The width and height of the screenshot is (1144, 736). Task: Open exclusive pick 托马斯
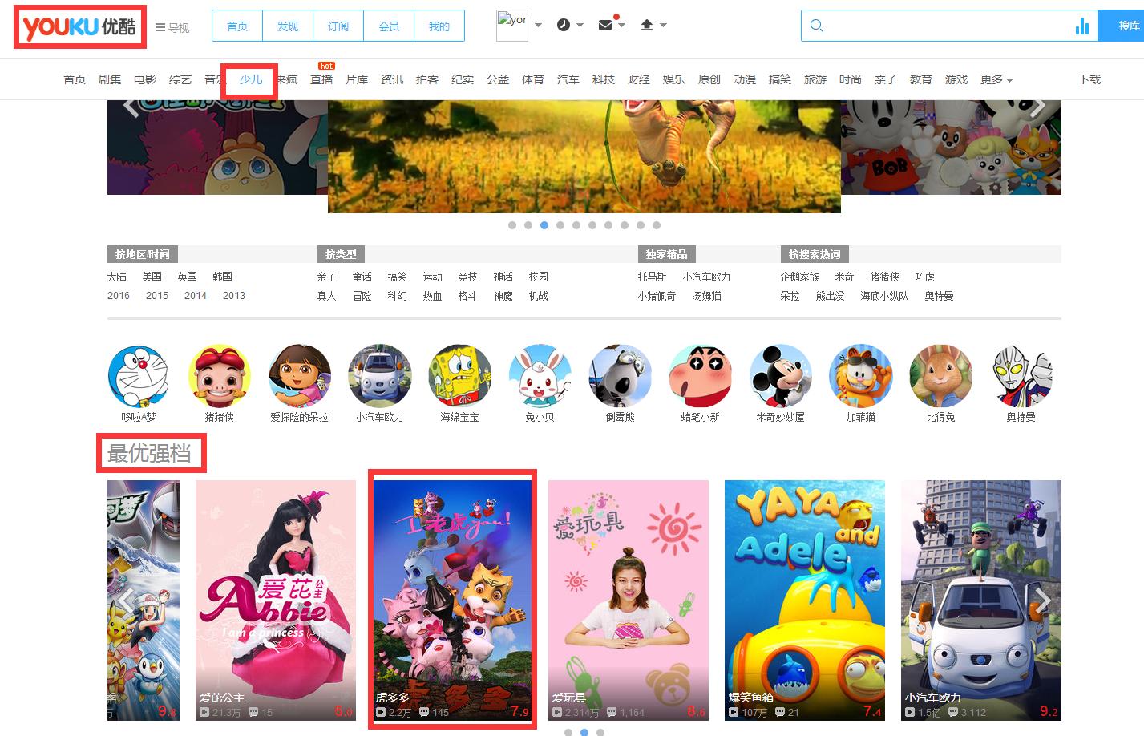(x=653, y=277)
